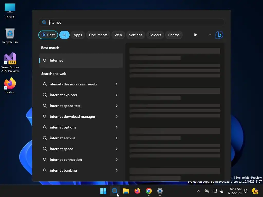Switch to the Photos filter
The image size is (263, 197).
click(174, 35)
